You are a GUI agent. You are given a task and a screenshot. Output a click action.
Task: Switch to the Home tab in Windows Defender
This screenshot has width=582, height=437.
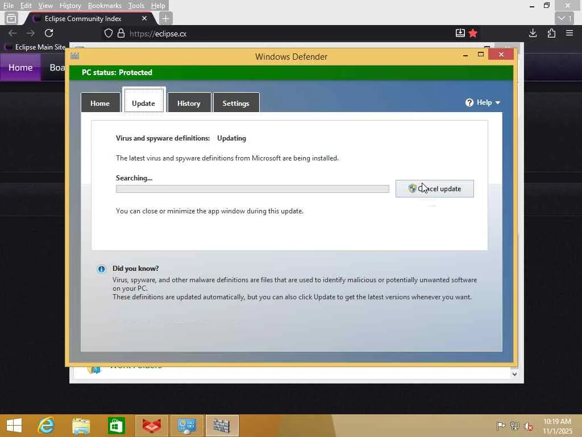[100, 103]
